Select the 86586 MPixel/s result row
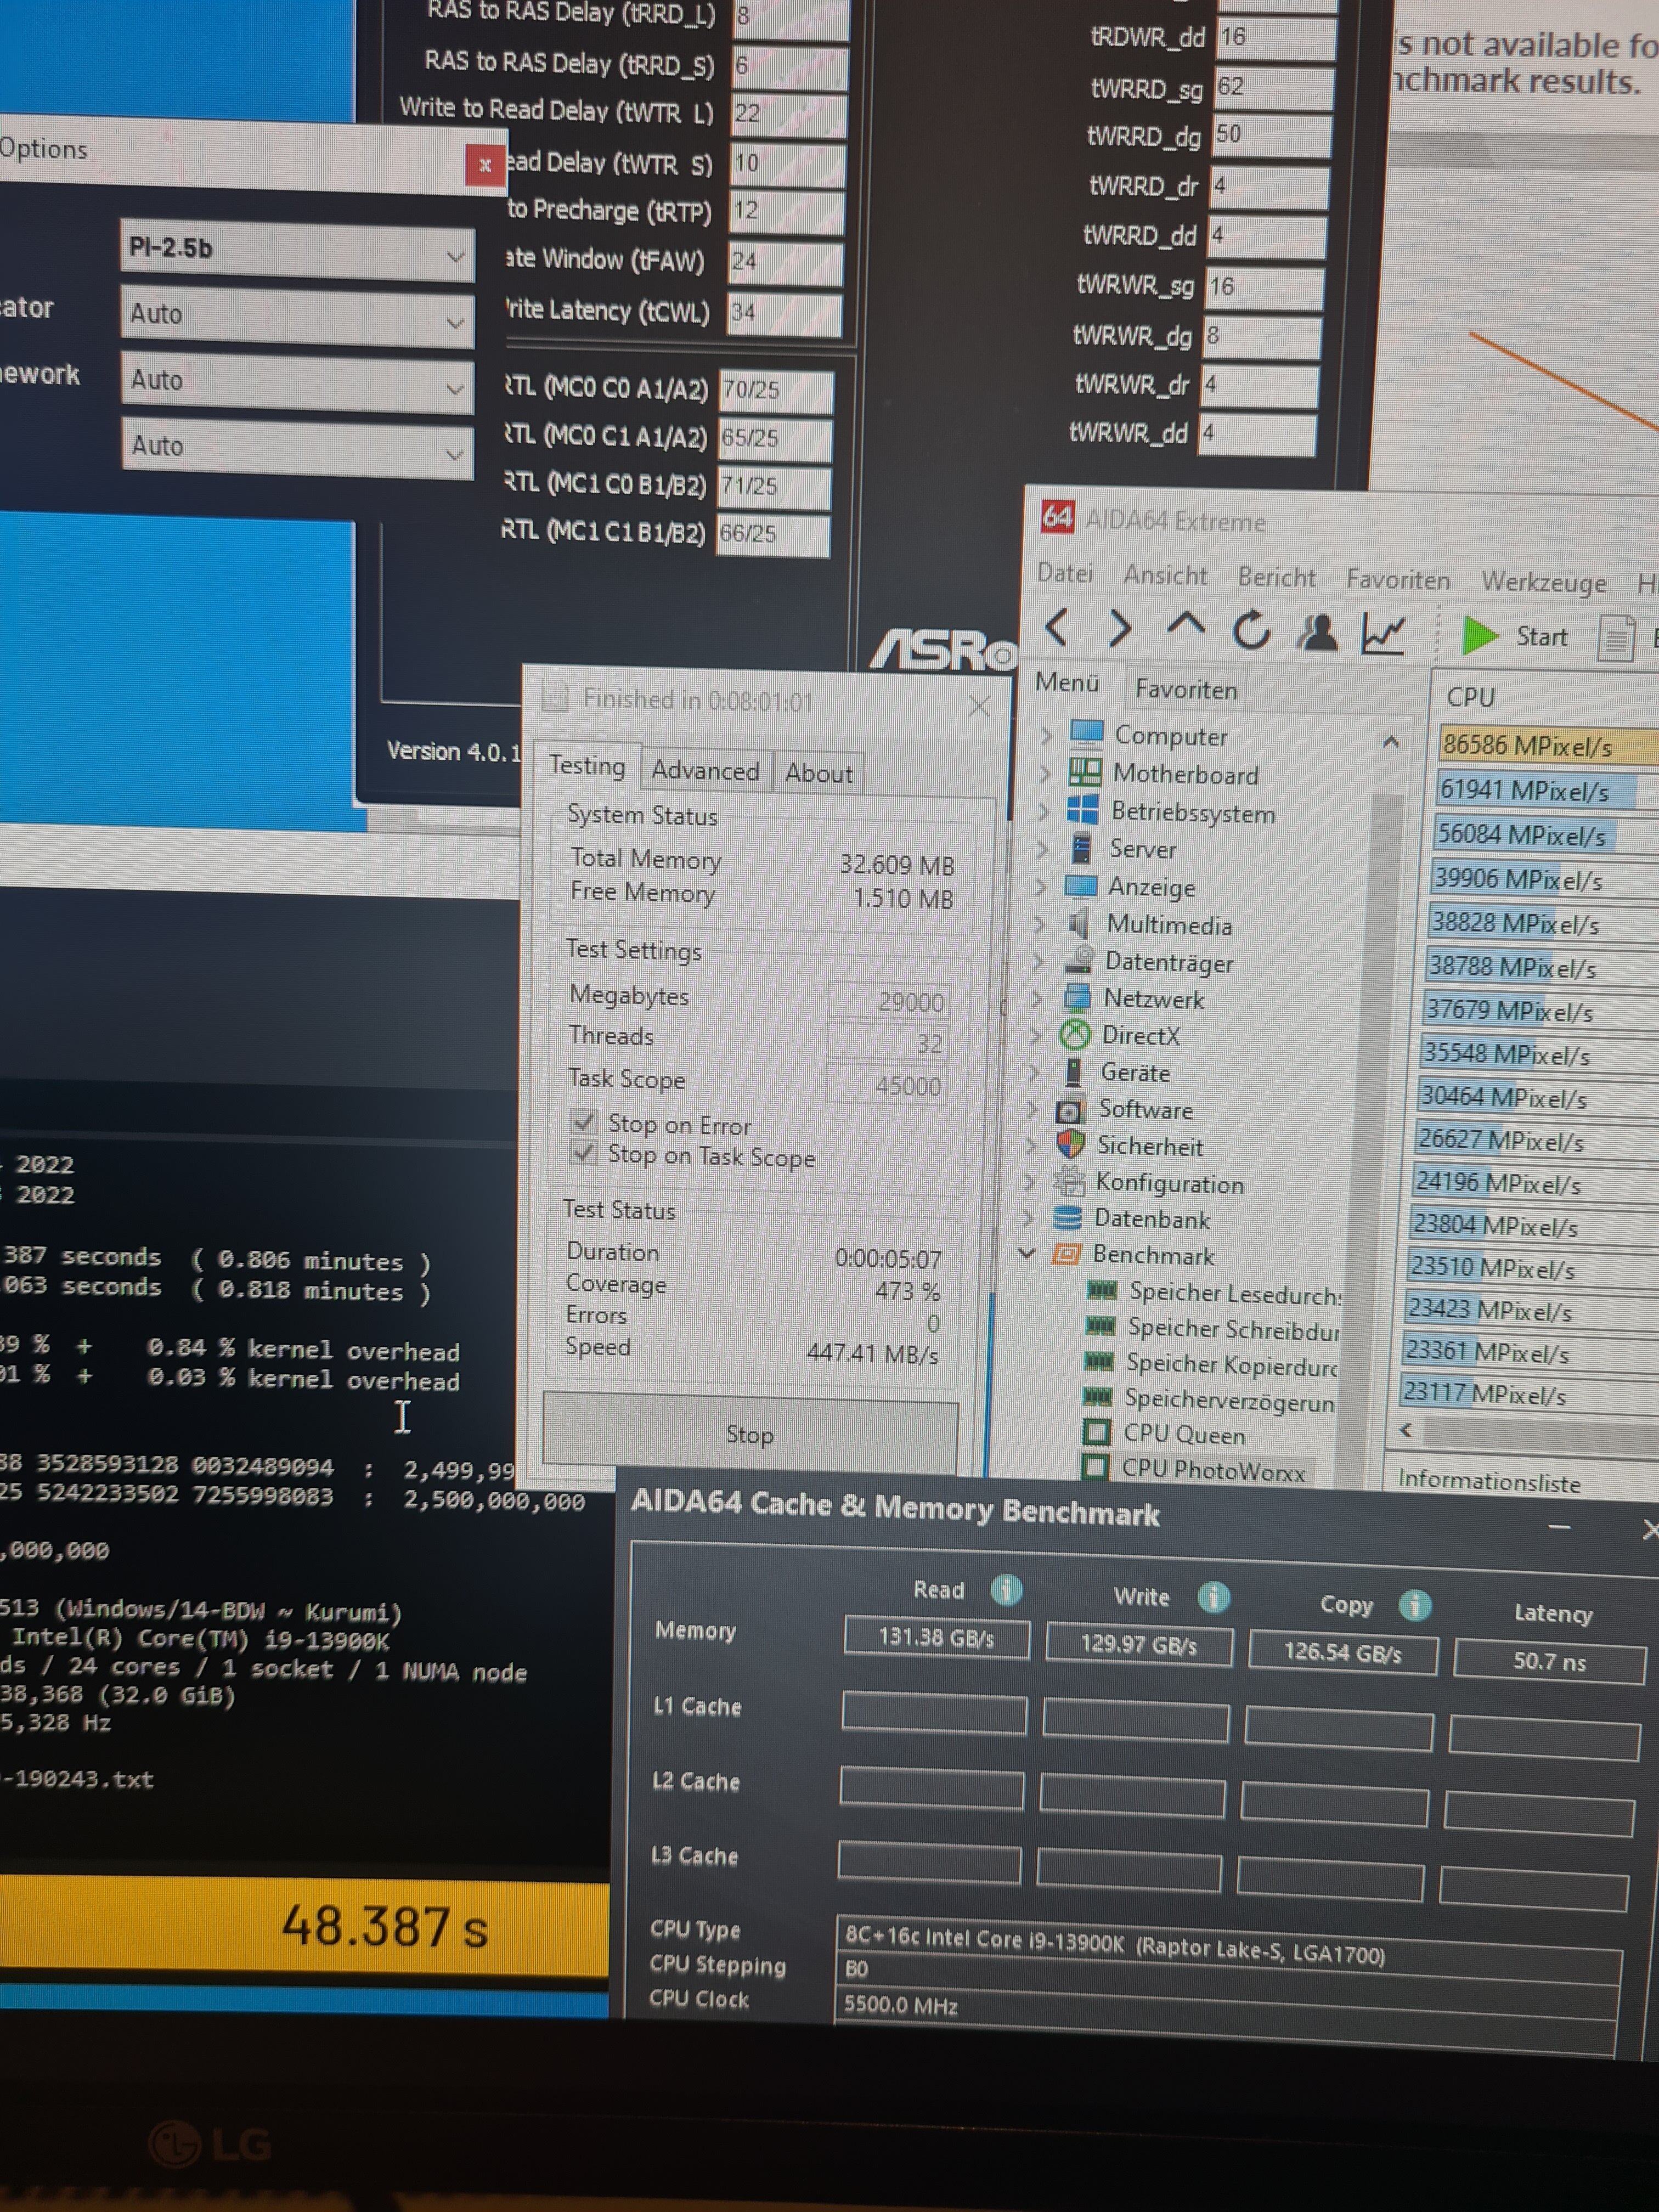Viewport: 1659px width, 2212px height. click(x=1548, y=745)
